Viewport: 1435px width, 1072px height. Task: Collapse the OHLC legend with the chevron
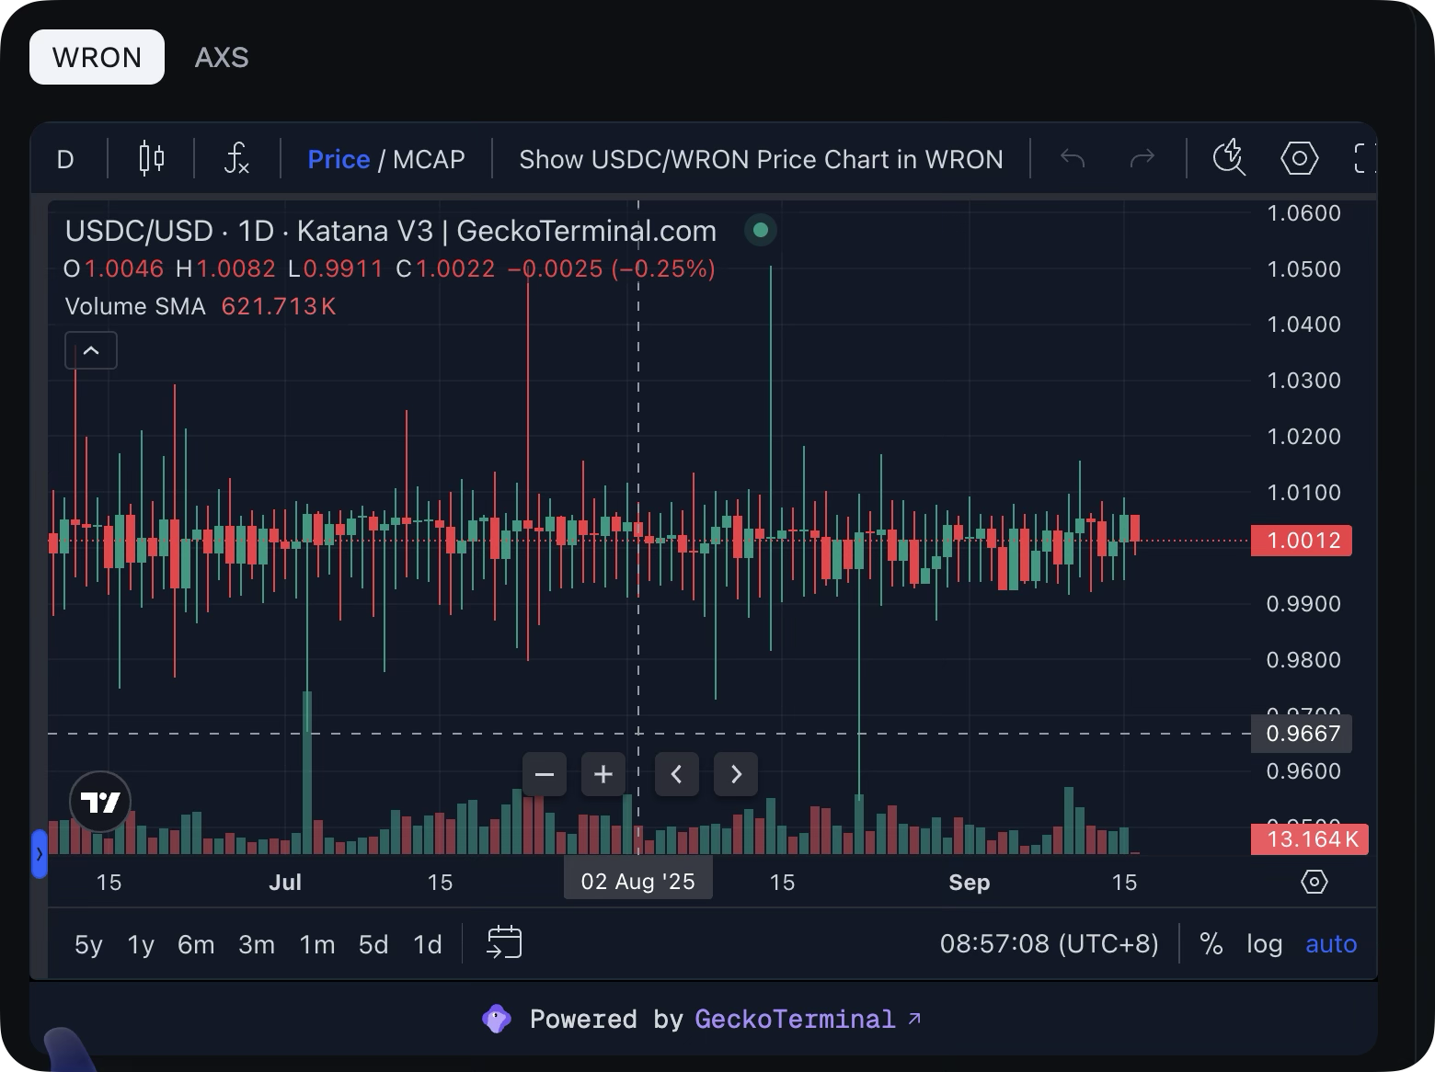click(x=90, y=350)
